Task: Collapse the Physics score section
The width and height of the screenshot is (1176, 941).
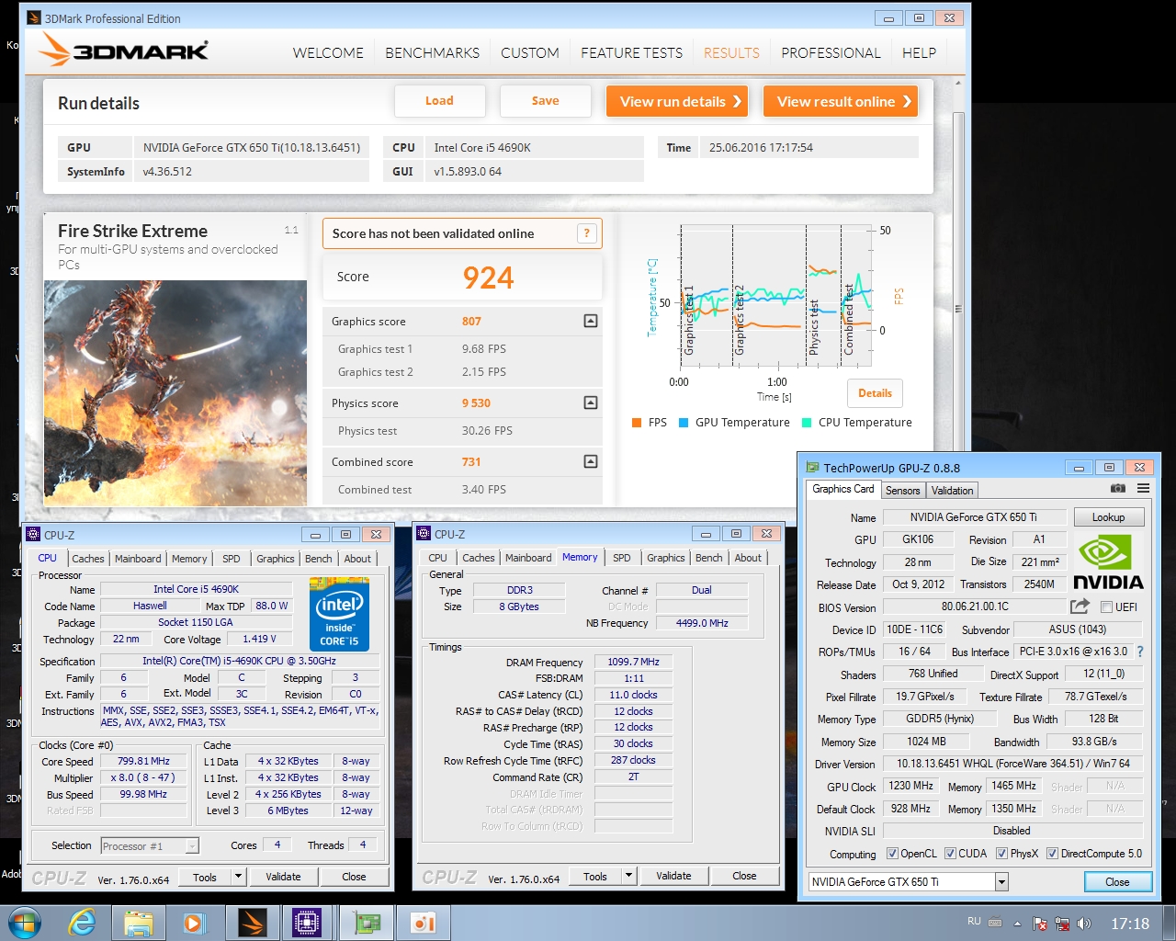Action: click(591, 402)
